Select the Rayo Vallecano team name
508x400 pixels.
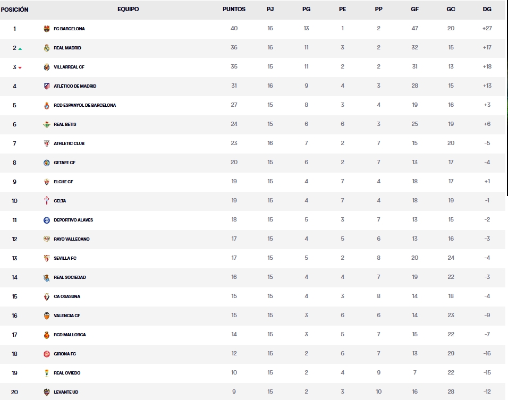(x=72, y=239)
